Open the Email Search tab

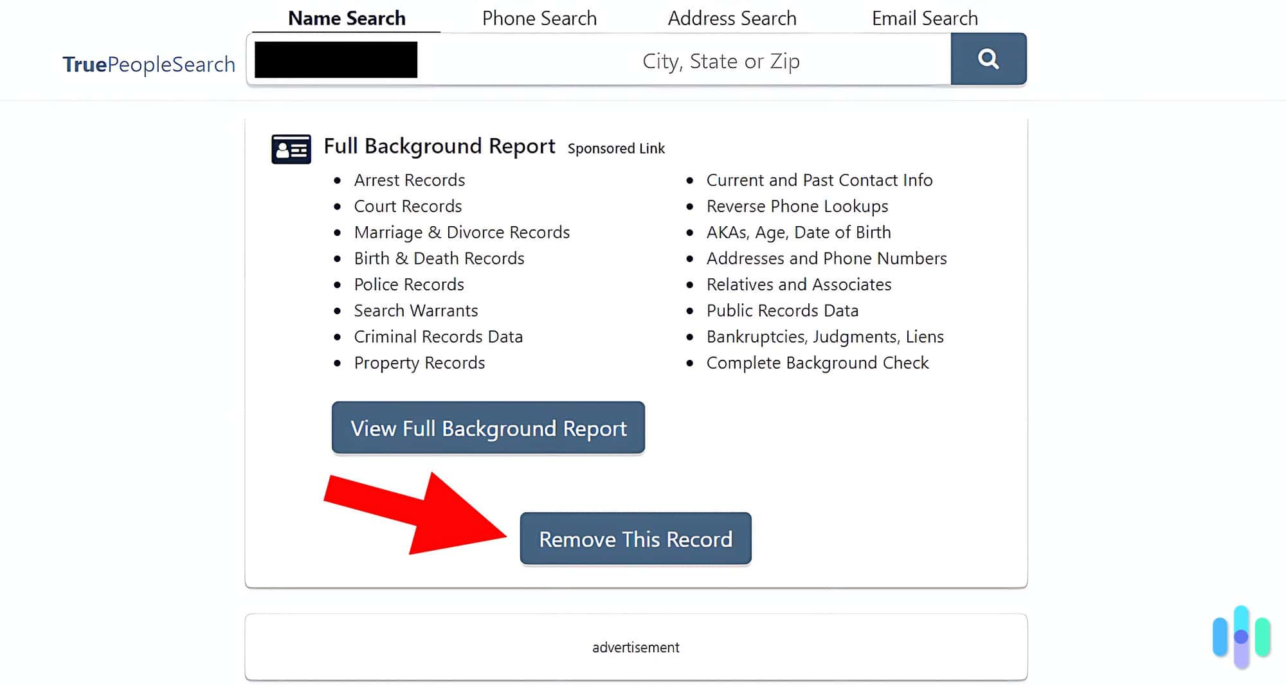[x=925, y=18]
